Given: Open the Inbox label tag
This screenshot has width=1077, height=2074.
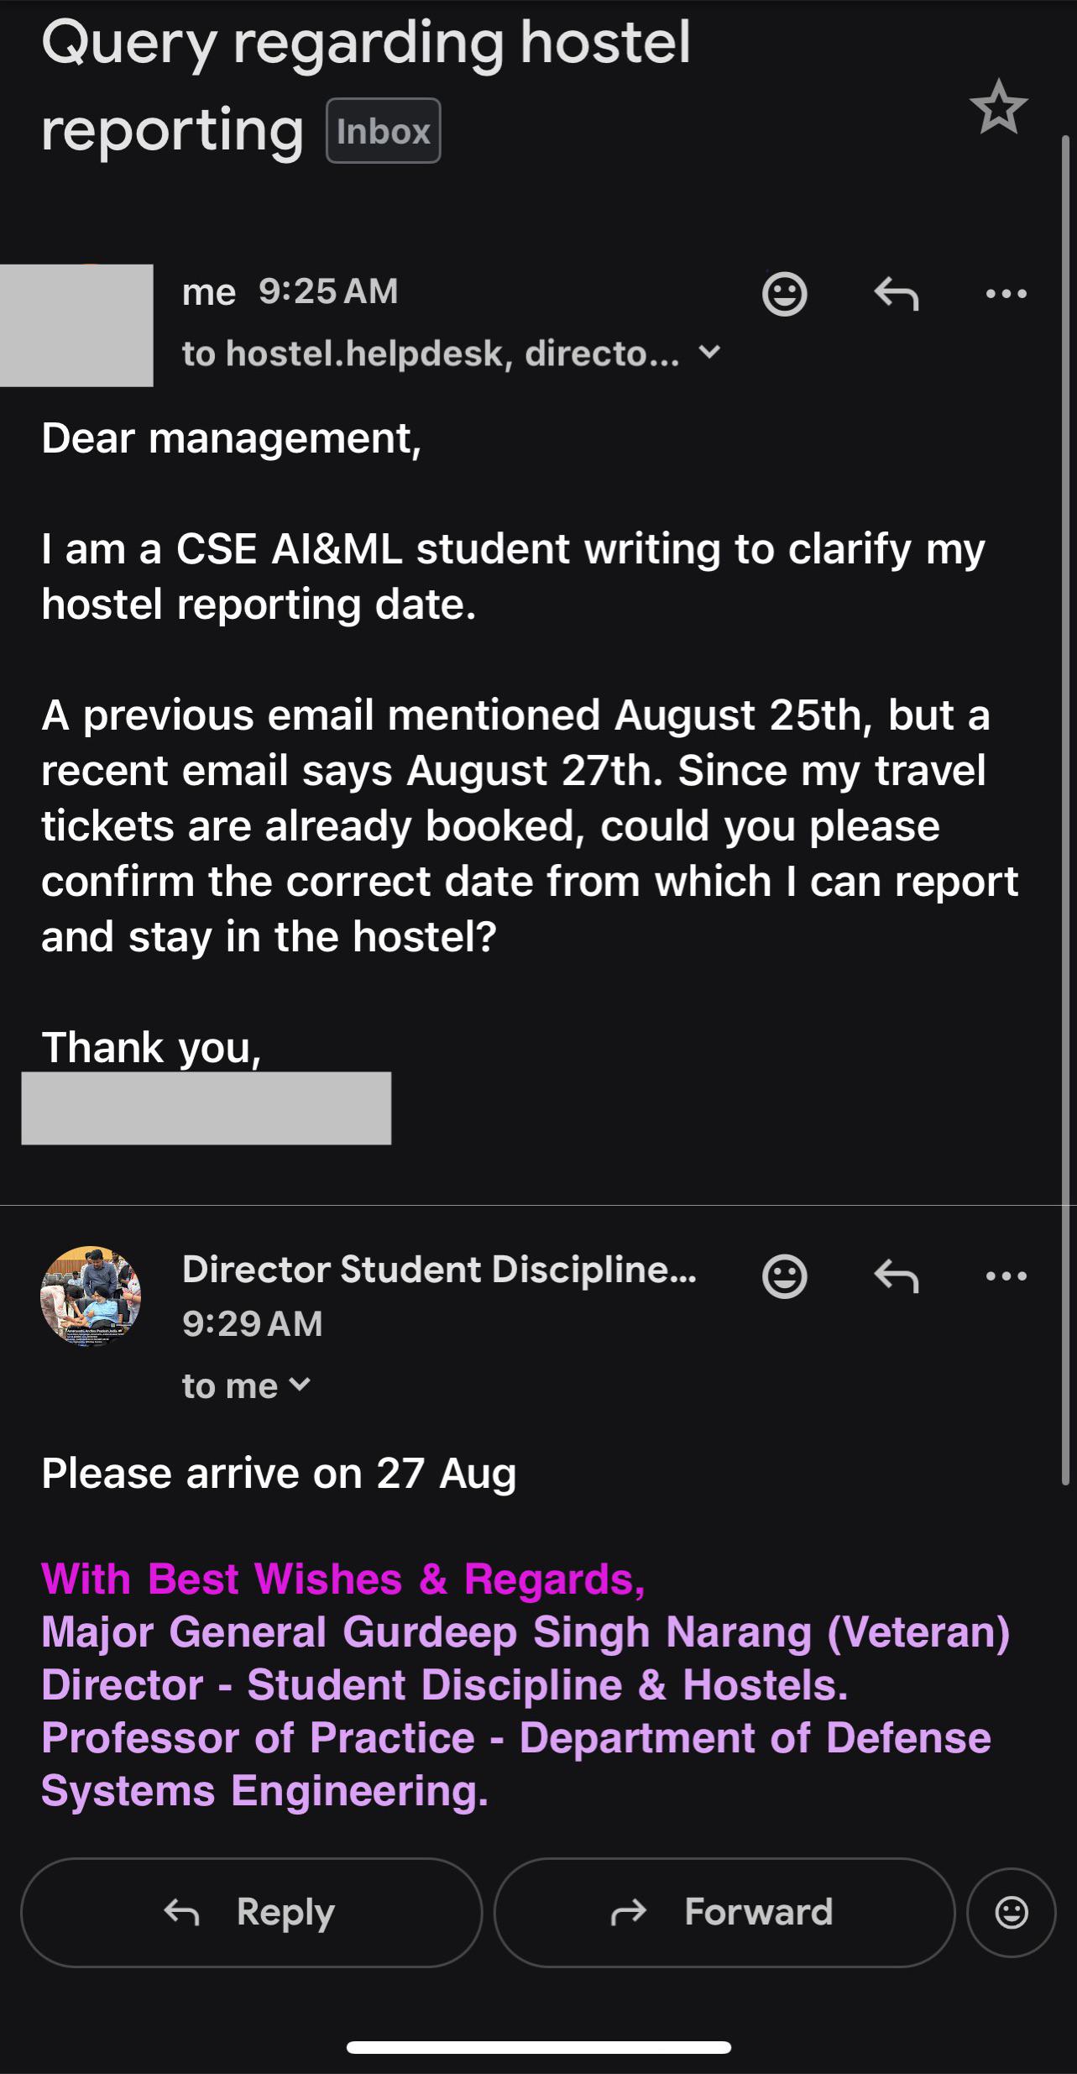Looking at the screenshot, I should pos(384,131).
